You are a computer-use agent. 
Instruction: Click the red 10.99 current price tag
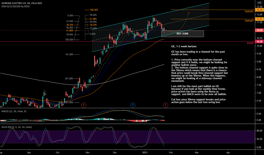pos(259,30)
